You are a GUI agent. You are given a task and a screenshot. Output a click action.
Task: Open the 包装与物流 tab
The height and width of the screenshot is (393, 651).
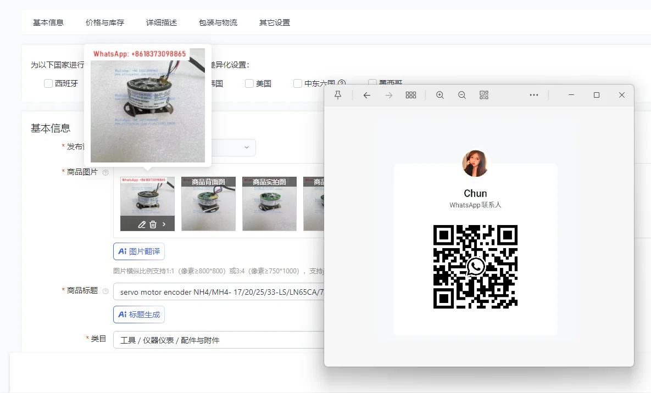pos(218,23)
